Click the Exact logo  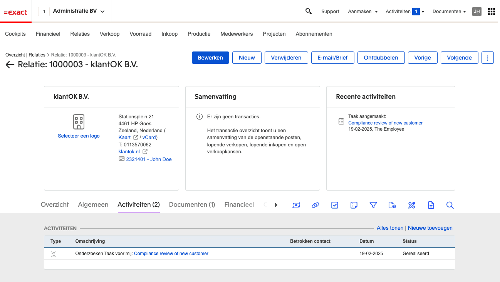pos(15,12)
